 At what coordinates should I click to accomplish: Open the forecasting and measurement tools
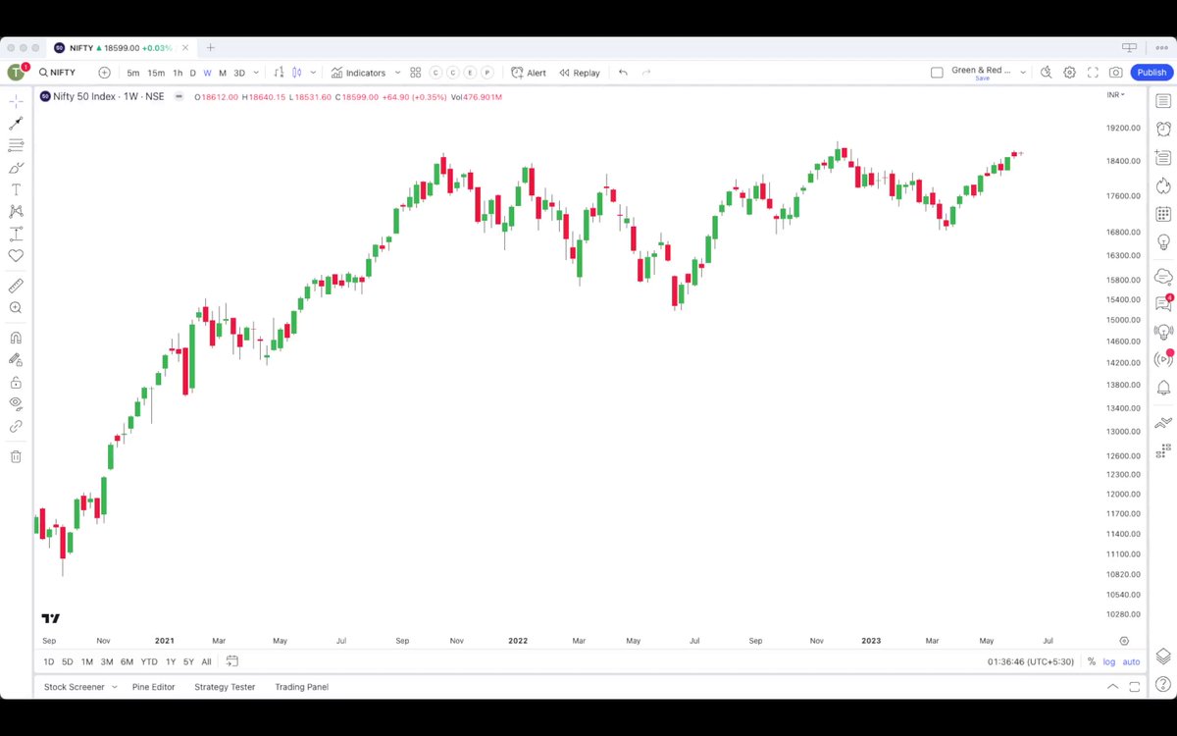(16, 234)
